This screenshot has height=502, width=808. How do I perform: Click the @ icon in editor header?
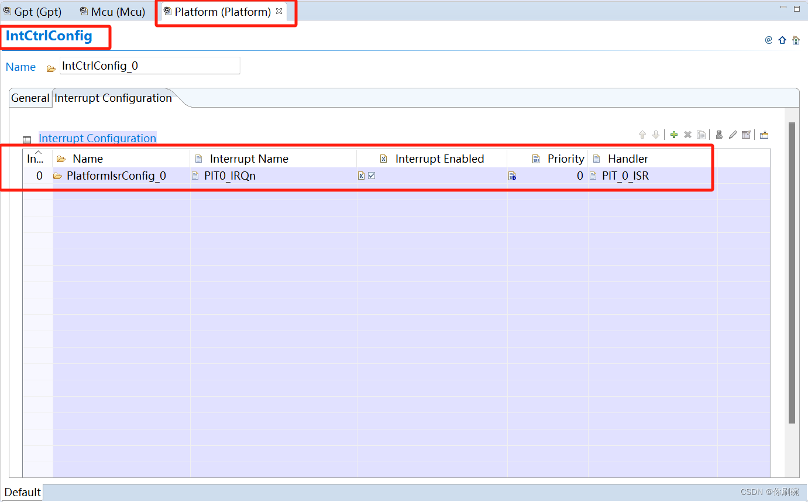(769, 40)
